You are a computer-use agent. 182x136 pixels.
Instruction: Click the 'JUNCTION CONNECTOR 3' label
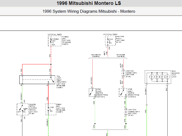click(x=134, y=112)
